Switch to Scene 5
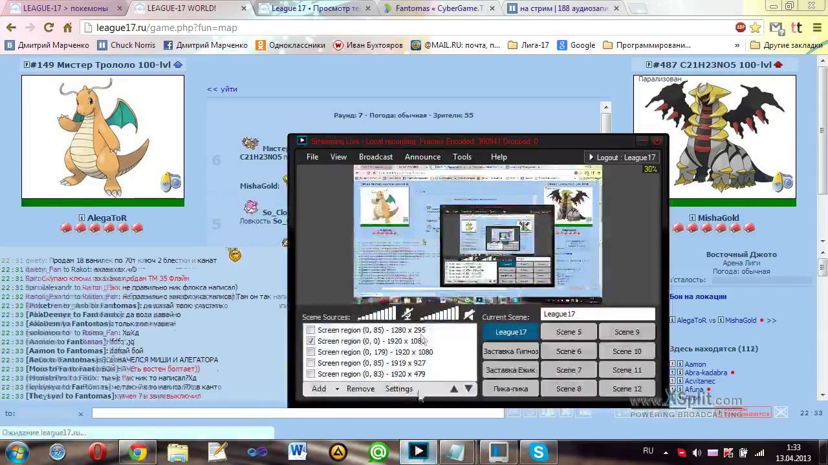Screen dimensions: 828x465 tap(569, 332)
